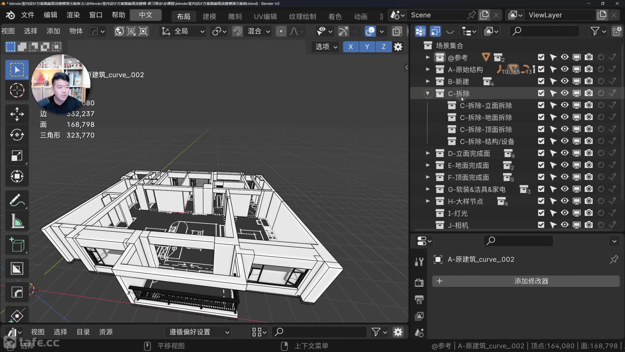Activate the Add Cube tool
625x352 pixels.
coord(17,245)
